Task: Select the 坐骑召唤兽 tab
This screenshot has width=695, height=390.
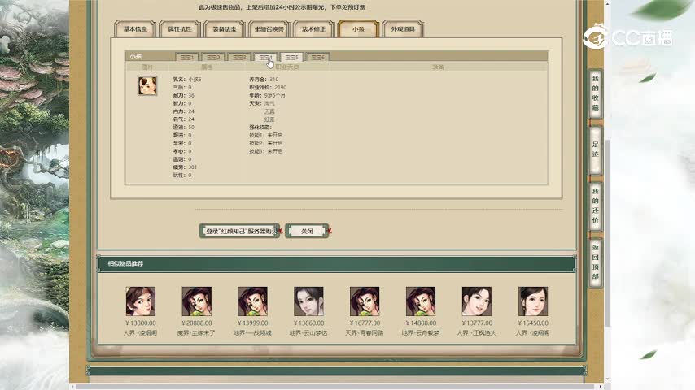Action: click(269, 28)
